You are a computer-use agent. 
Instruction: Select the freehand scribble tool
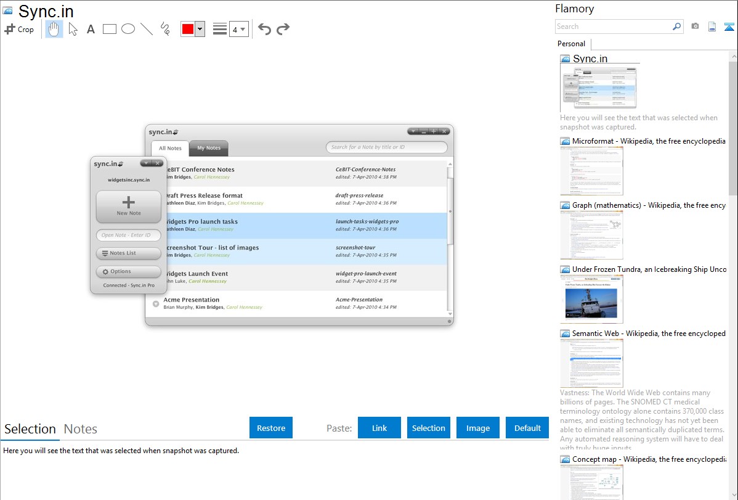click(164, 29)
